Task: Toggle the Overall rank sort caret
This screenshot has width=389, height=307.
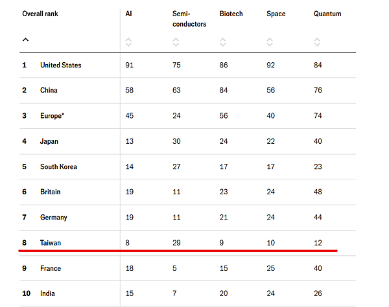Action: coord(25,40)
